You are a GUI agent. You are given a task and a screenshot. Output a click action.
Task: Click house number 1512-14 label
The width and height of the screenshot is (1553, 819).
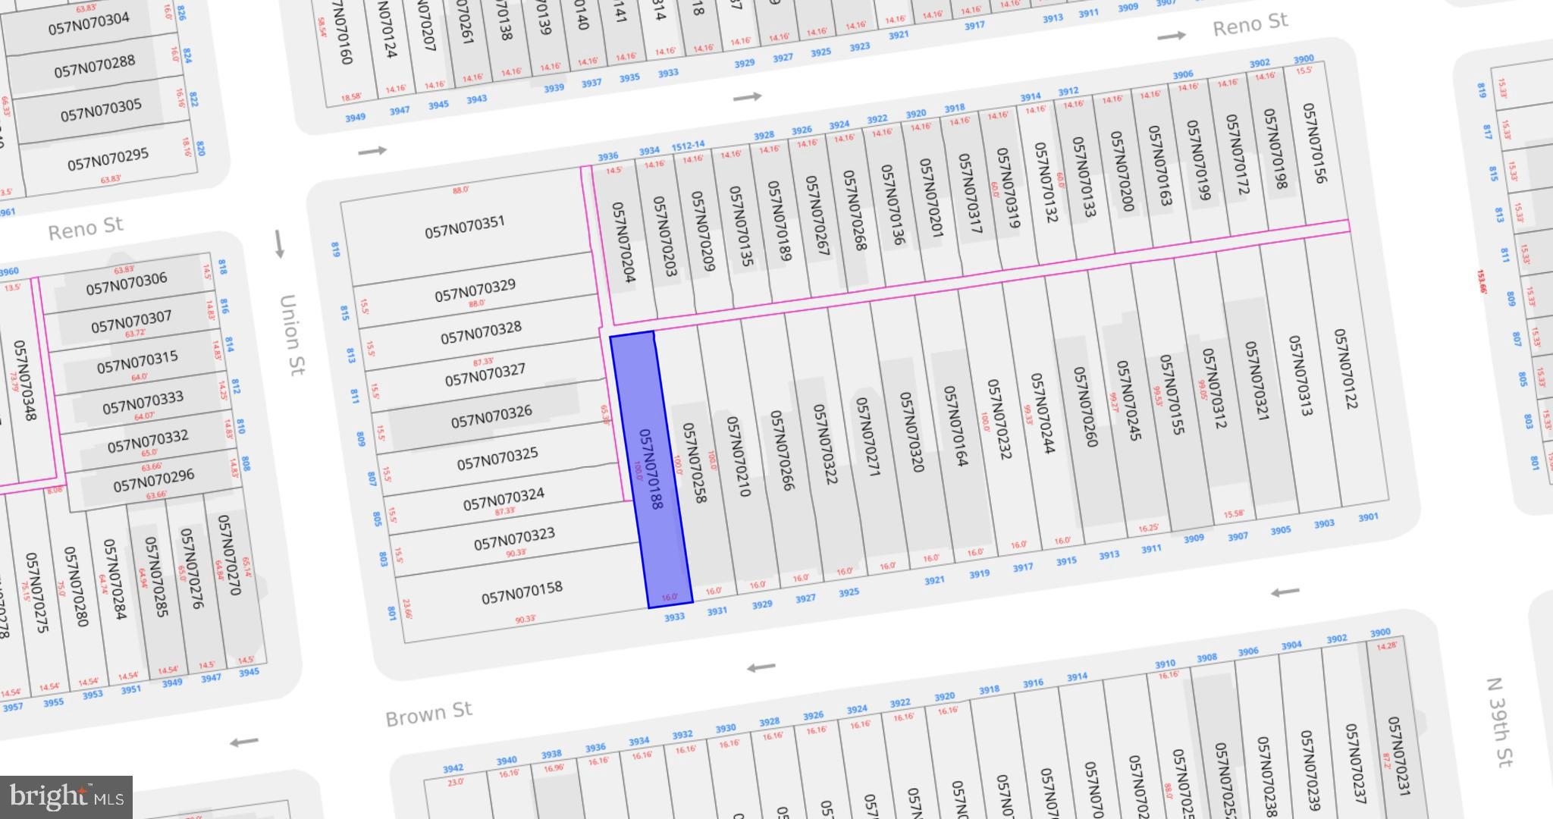(688, 146)
